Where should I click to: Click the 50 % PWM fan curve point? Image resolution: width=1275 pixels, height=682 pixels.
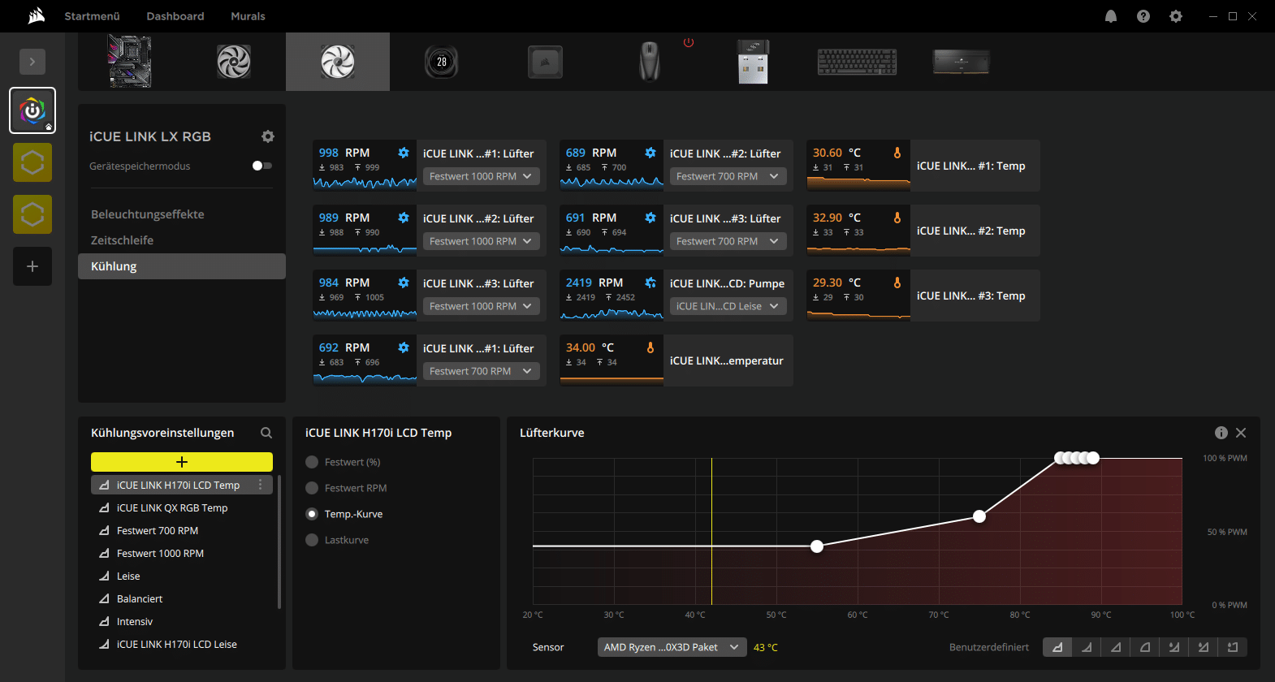[979, 516]
